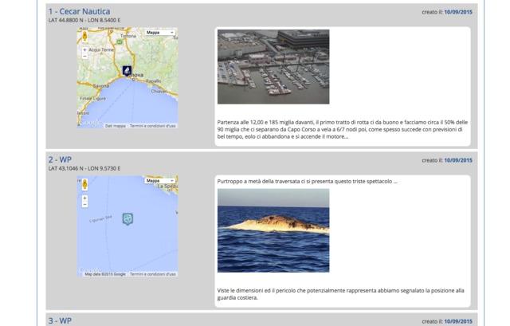Zoom out on the Cecar Nautica map
Screen dimensions: 510x326
84,57
